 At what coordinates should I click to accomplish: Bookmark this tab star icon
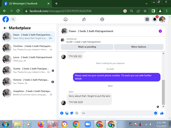145,11
